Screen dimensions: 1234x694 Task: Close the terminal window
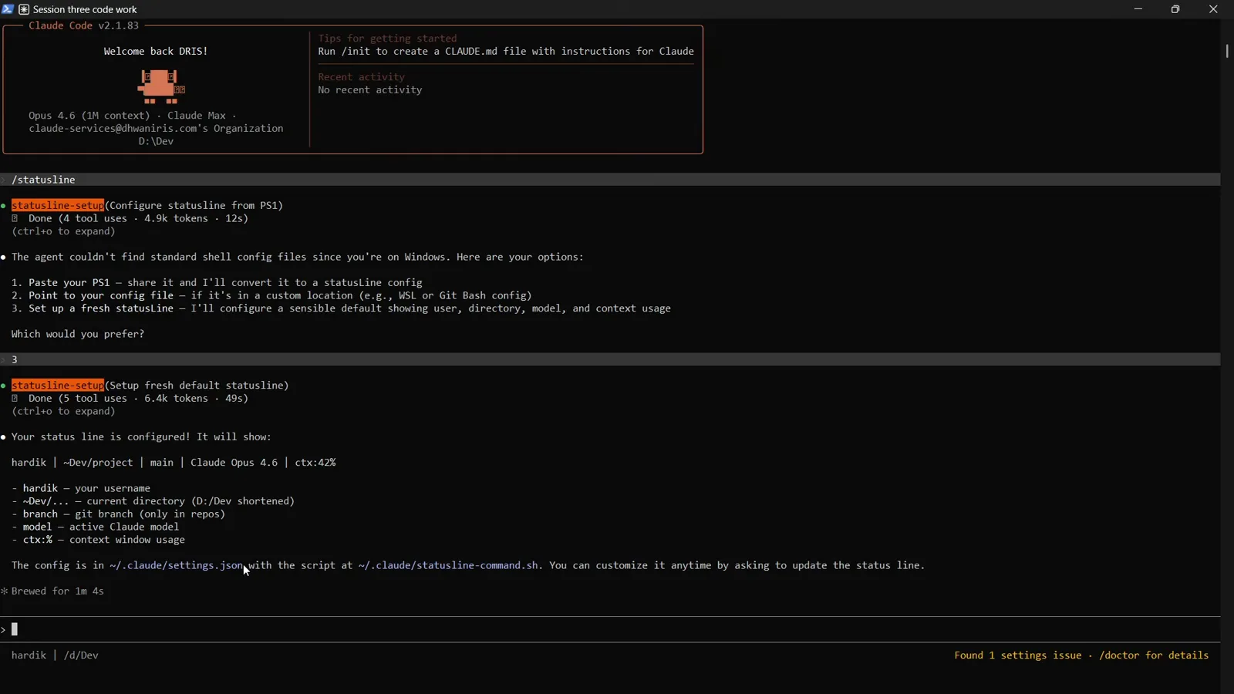coord(1213,9)
